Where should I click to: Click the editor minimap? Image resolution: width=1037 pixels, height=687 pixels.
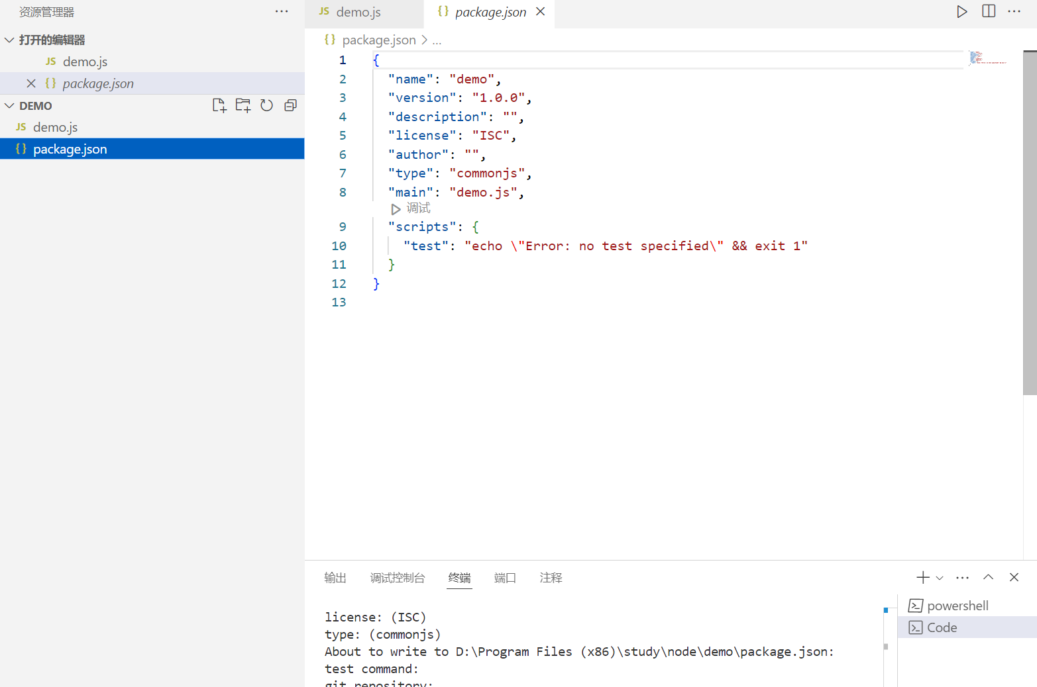(x=987, y=58)
